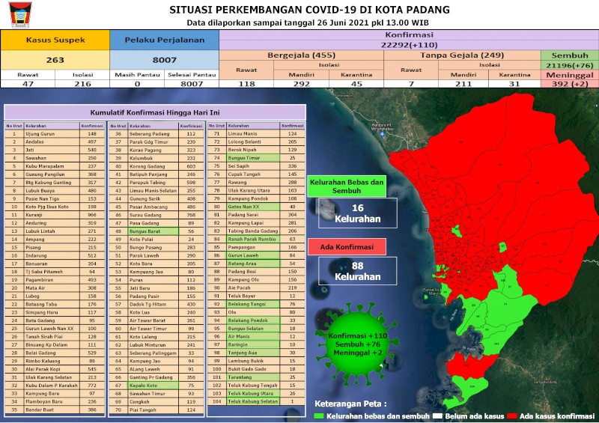Viewport: 599px width, 423px height.
Task: Click the green 'Kelurahan Bebas dan Sembuh' label
Action: [347, 186]
